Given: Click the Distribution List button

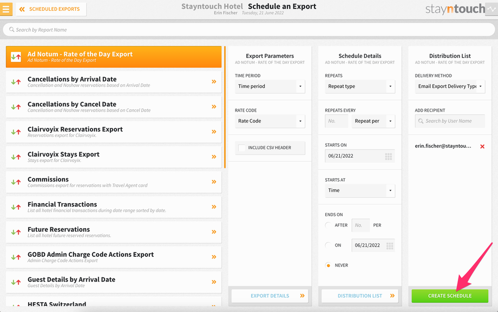Looking at the screenshot, I should 360,296.
